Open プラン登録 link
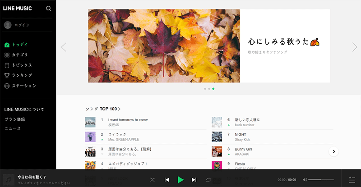Image resolution: width=361 pixels, height=187 pixels. [15, 119]
